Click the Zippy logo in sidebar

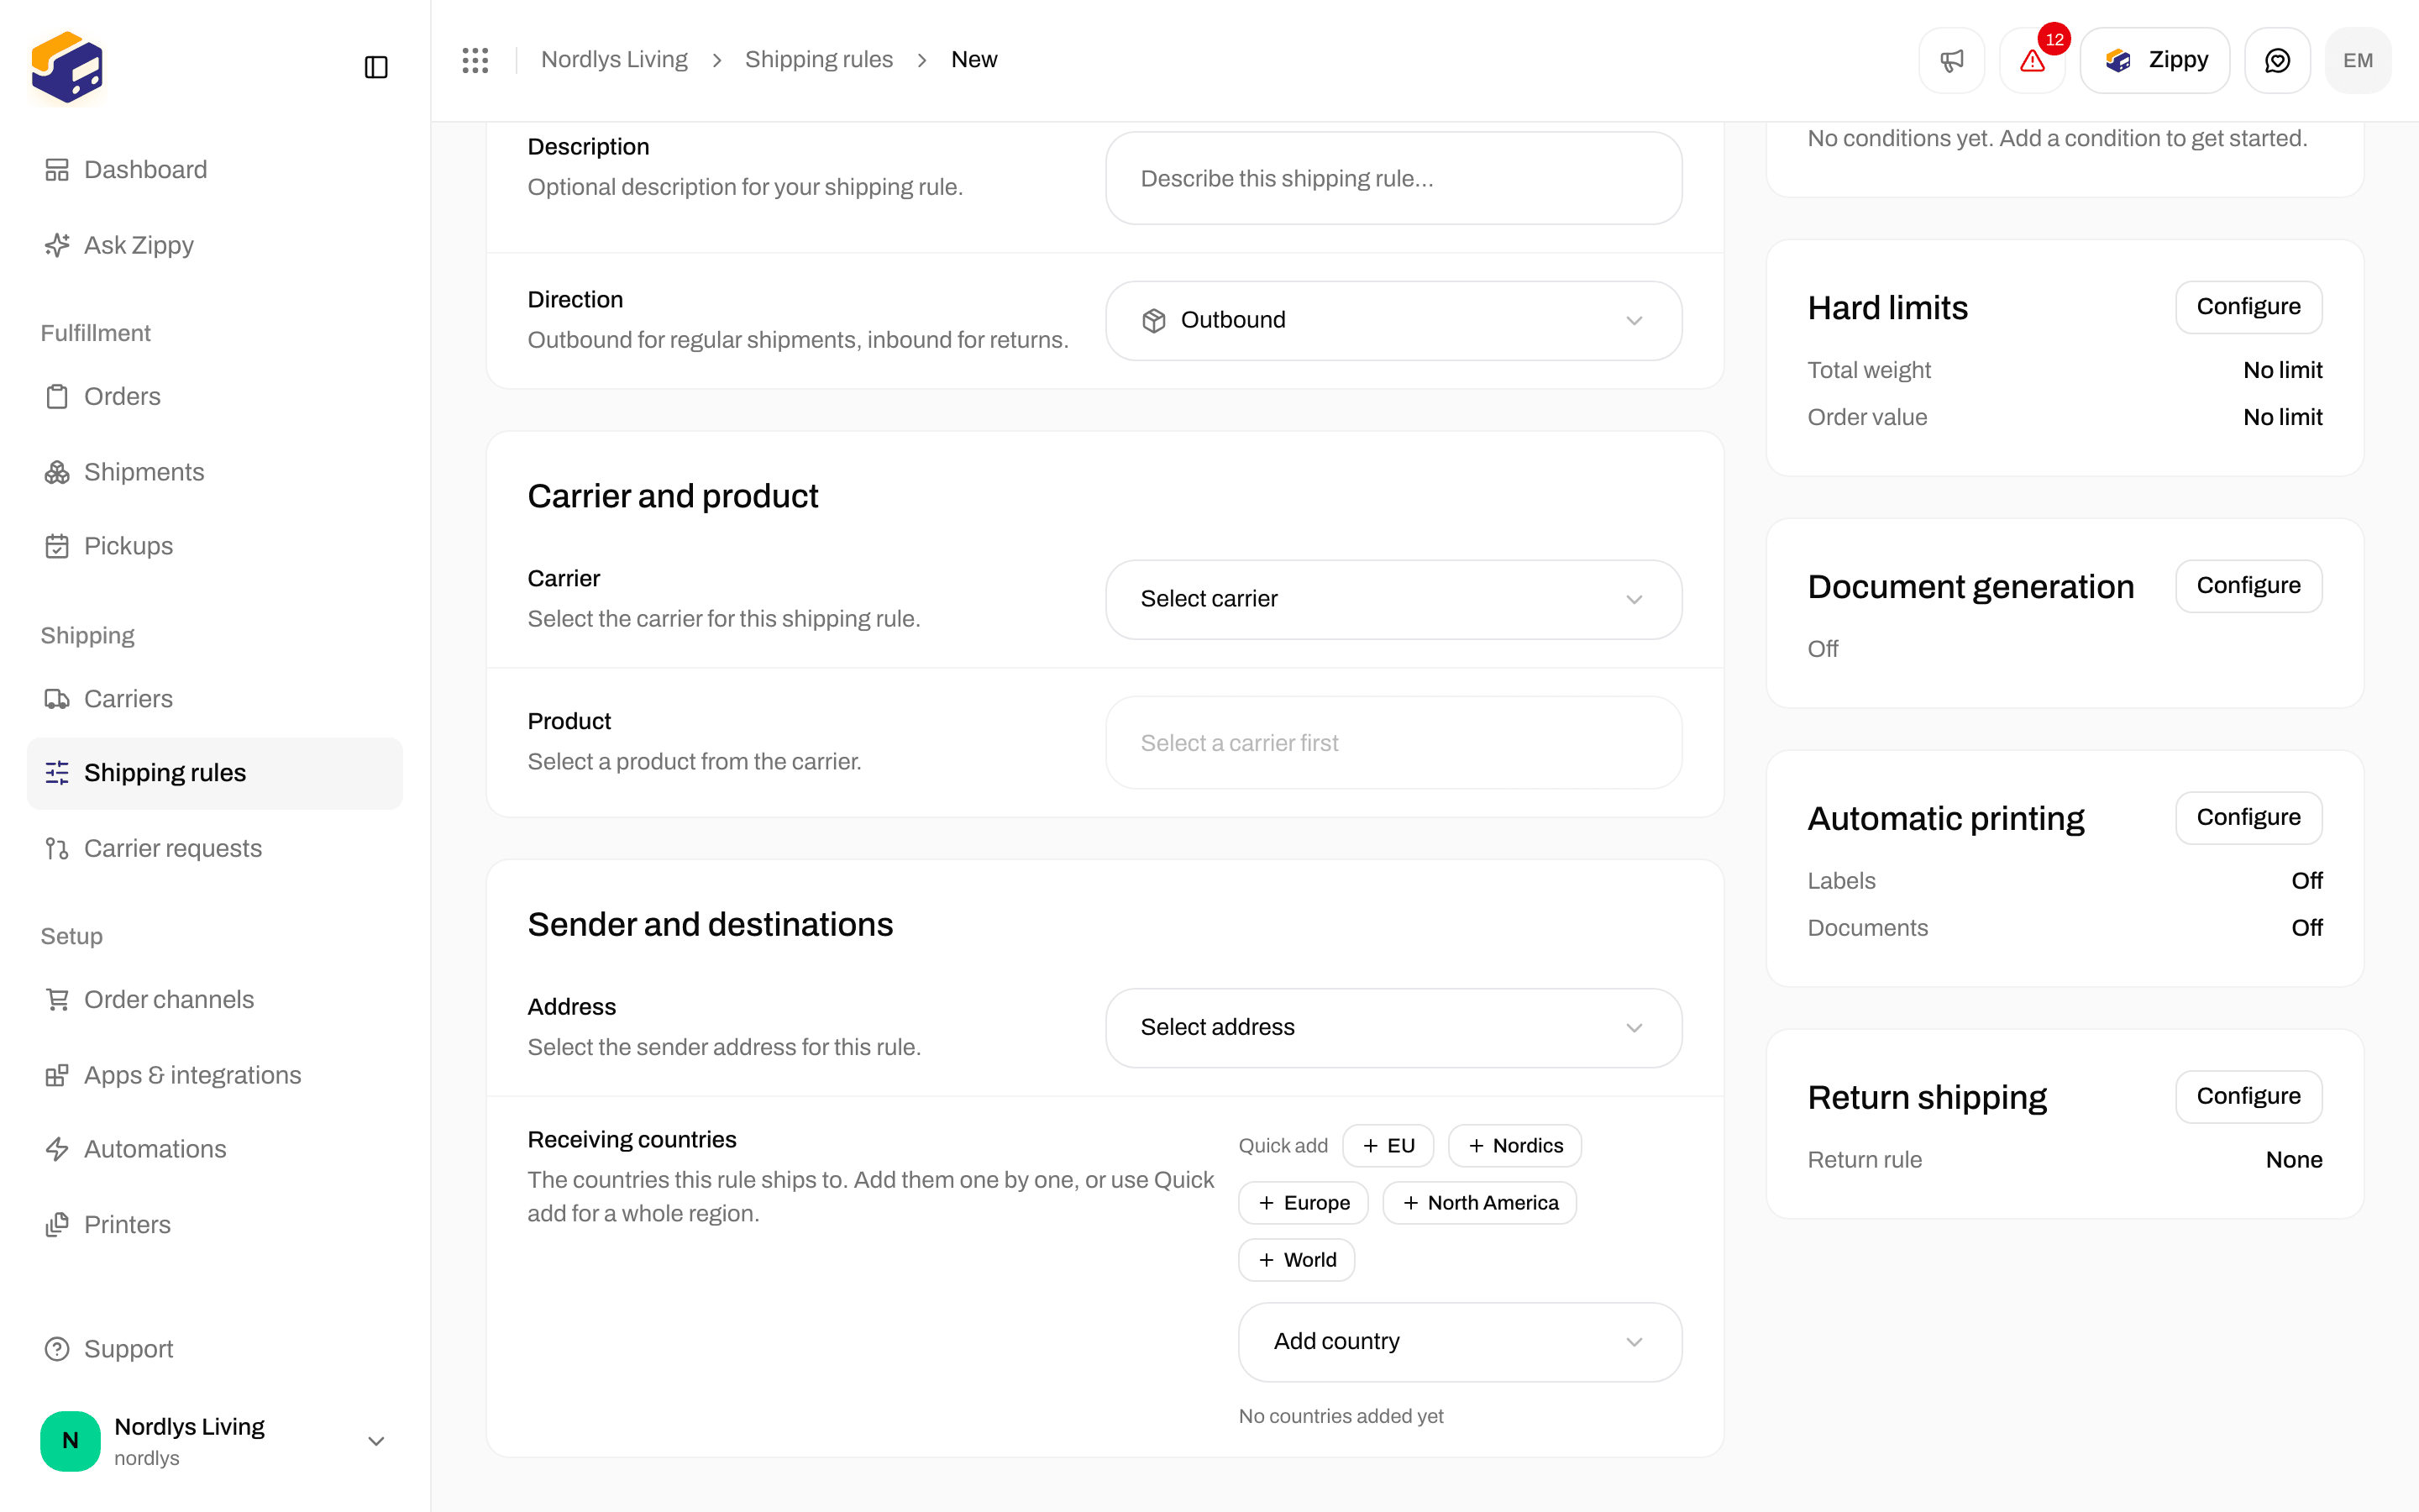[x=67, y=67]
